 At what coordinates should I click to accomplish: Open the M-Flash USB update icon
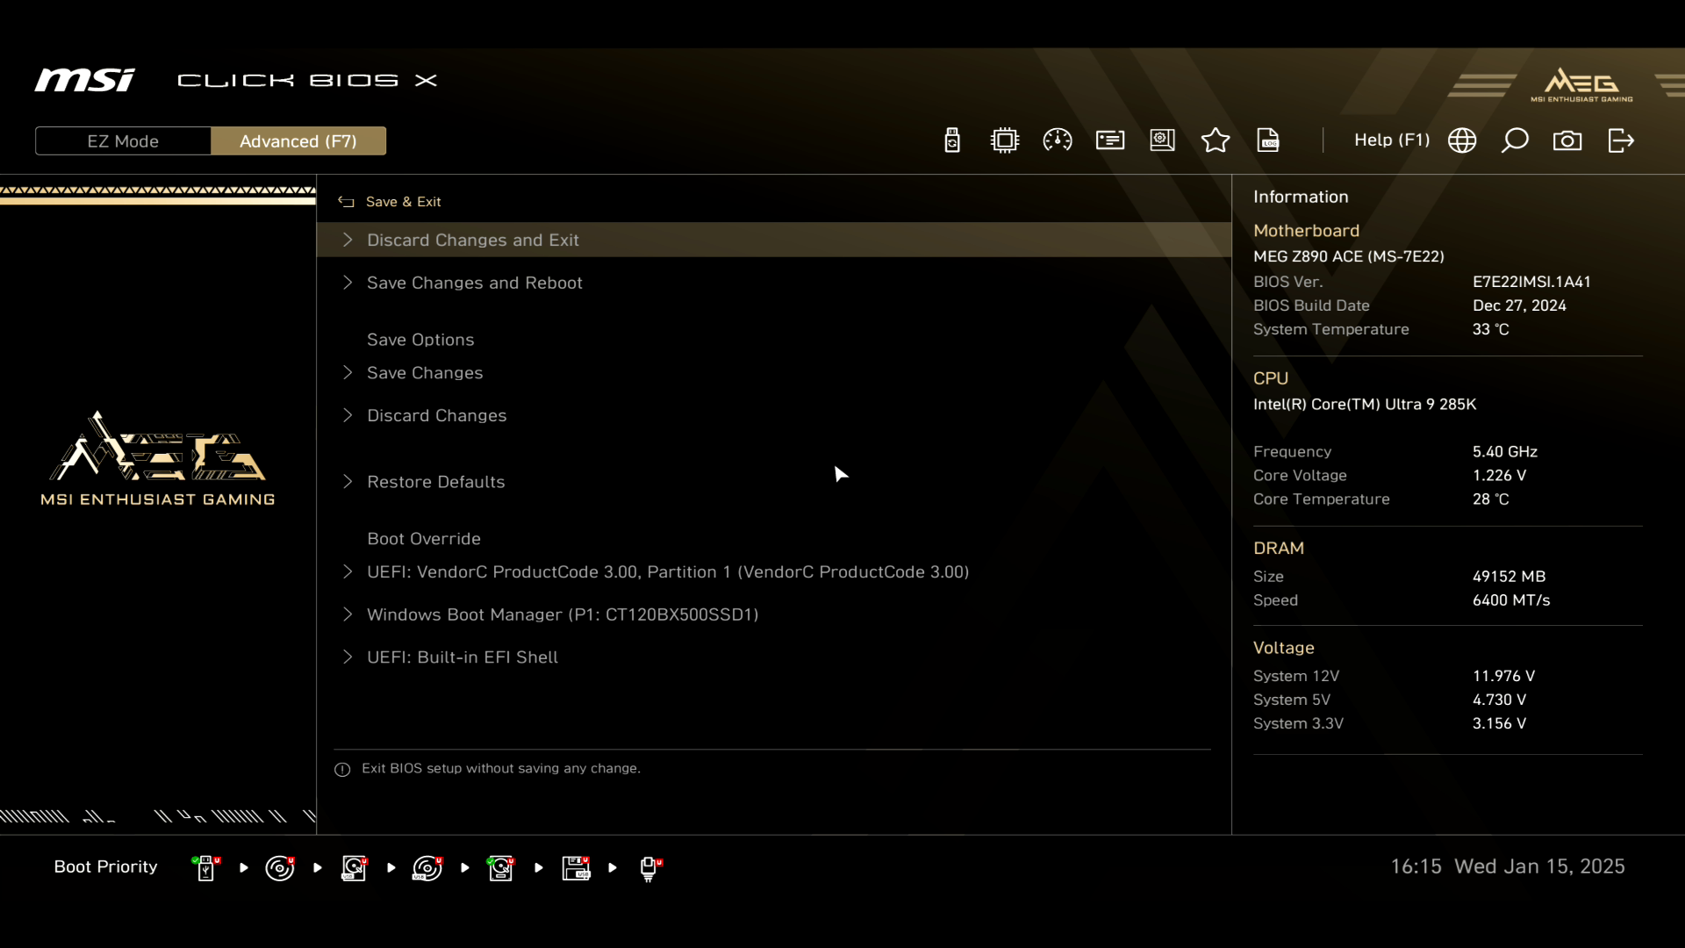pyautogui.click(x=952, y=140)
